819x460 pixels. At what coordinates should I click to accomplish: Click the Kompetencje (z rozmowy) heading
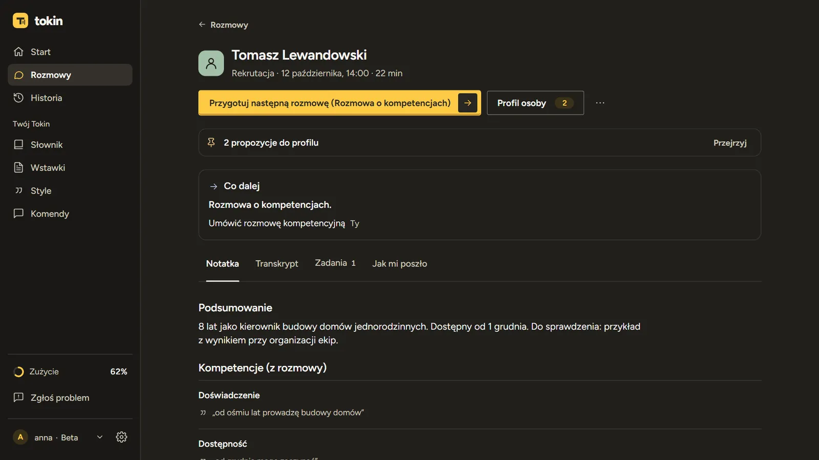click(263, 367)
